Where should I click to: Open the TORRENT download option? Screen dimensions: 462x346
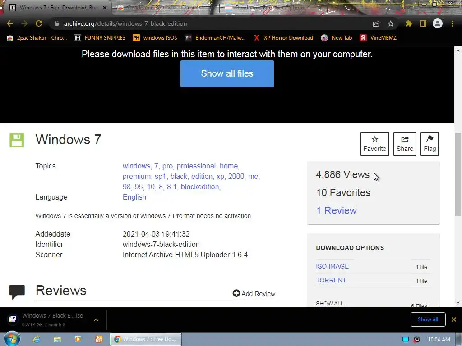[x=331, y=280]
